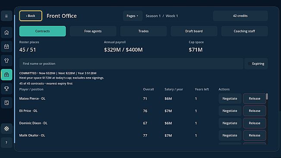Open the question mark help icon
The width and height of the screenshot is (281, 158).
coord(6,142)
